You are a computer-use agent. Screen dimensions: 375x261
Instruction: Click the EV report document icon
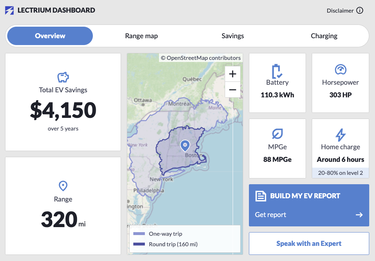click(x=261, y=196)
